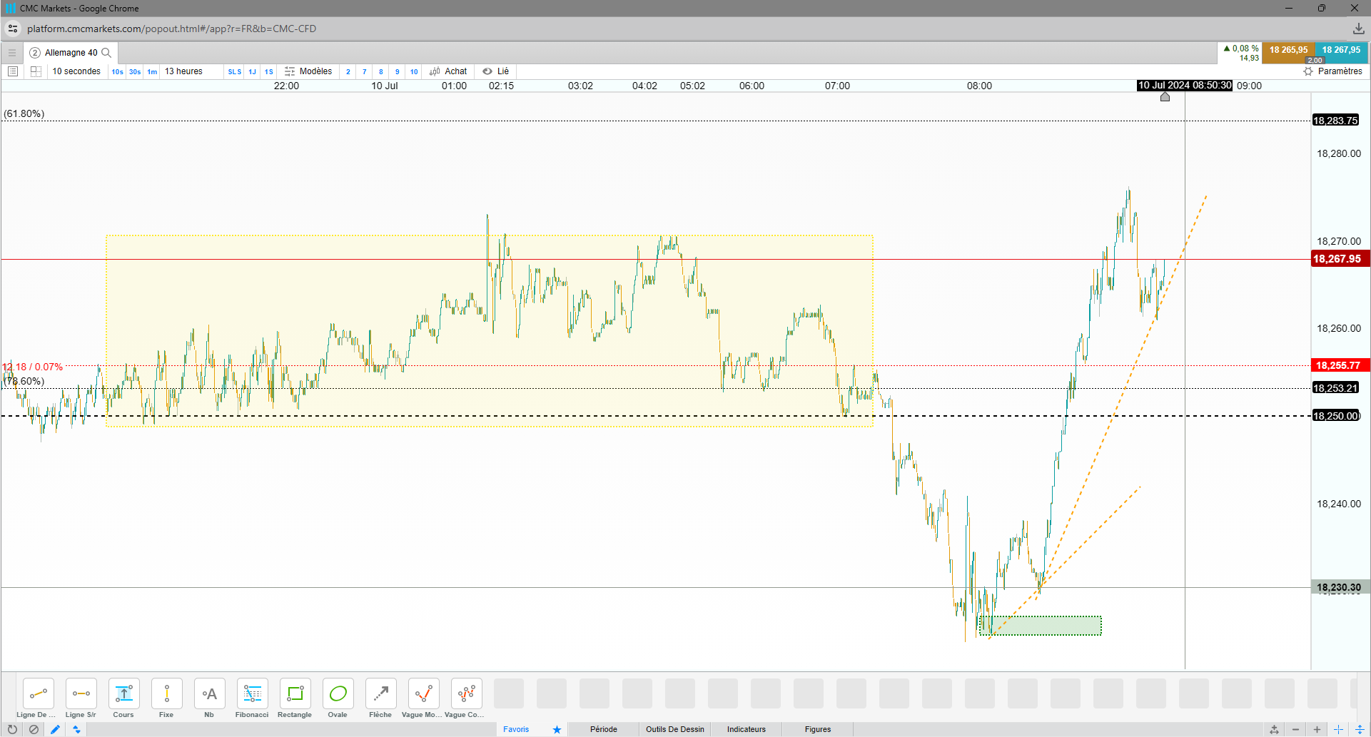
Task: Expand the Modèles templates menu
Action: coord(308,71)
